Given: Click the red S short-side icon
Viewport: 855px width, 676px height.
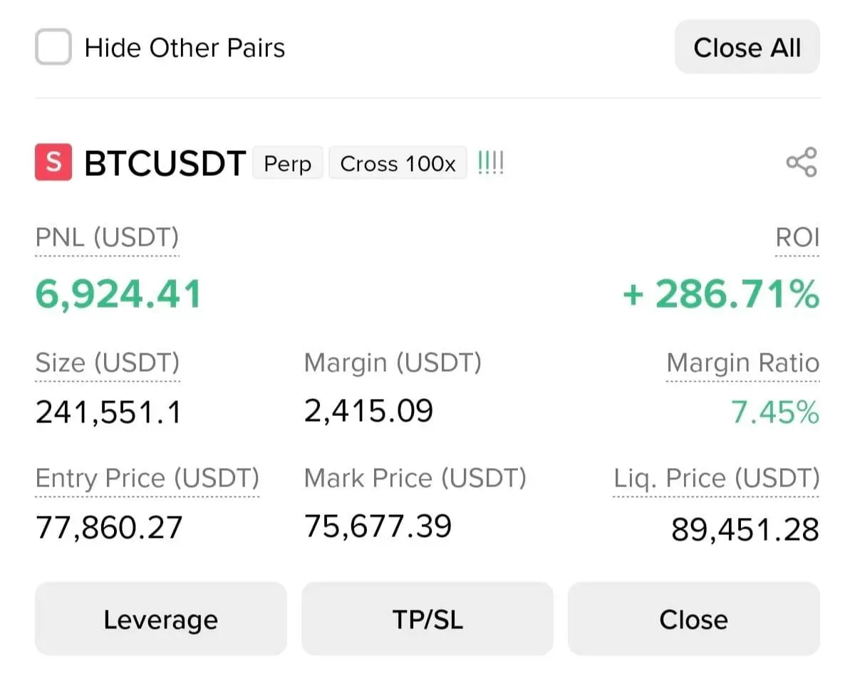Looking at the screenshot, I should (53, 162).
